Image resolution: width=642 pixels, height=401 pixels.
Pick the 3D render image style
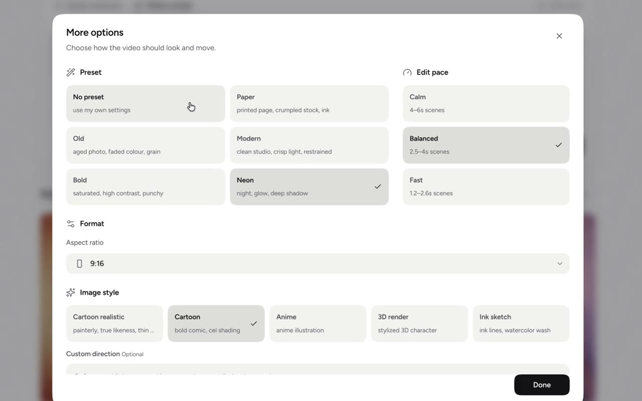tap(419, 323)
